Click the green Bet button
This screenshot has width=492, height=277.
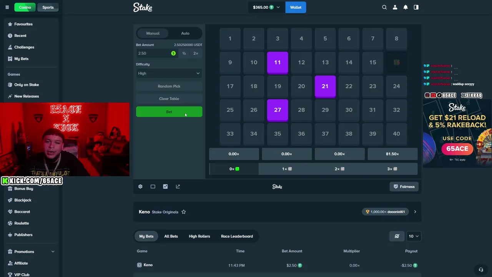pyautogui.click(x=169, y=112)
